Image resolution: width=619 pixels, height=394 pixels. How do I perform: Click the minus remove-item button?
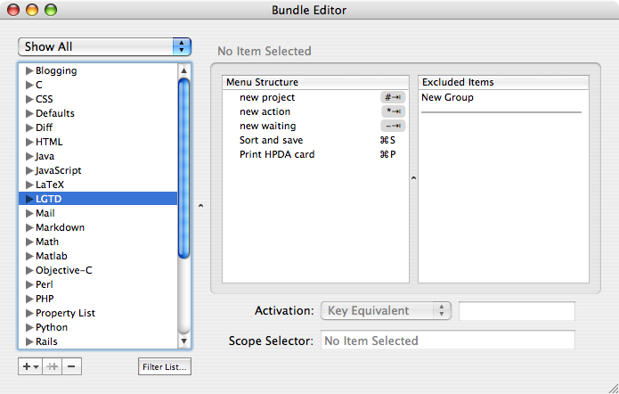[71, 366]
